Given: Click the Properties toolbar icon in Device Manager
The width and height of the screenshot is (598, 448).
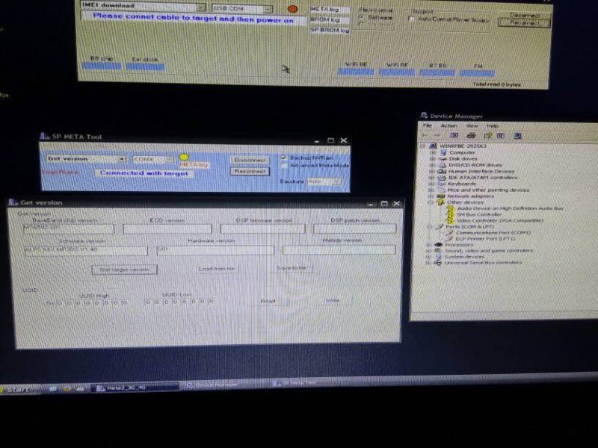Looking at the screenshot, I should [454, 135].
